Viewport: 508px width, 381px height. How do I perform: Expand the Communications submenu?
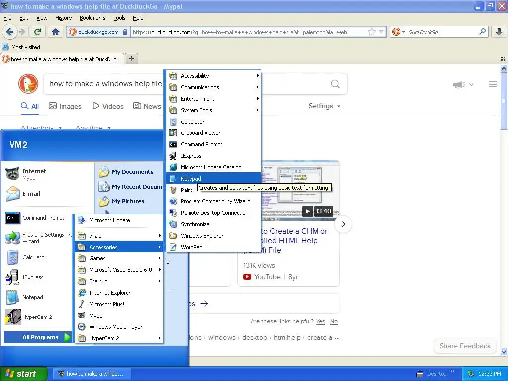tap(214, 87)
